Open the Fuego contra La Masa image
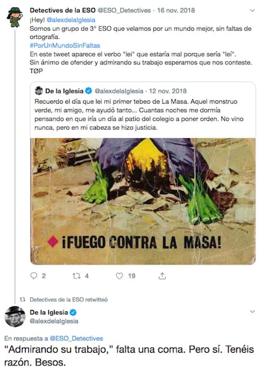260x376 pixels. (x=143, y=201)
